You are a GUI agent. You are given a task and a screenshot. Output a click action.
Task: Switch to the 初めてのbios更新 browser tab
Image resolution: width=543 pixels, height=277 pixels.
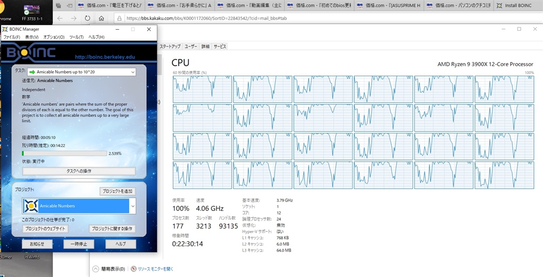pyautogui.click(x=319, y=5)
